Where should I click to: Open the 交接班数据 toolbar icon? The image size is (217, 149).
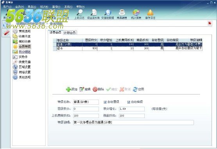pos(108,12)
